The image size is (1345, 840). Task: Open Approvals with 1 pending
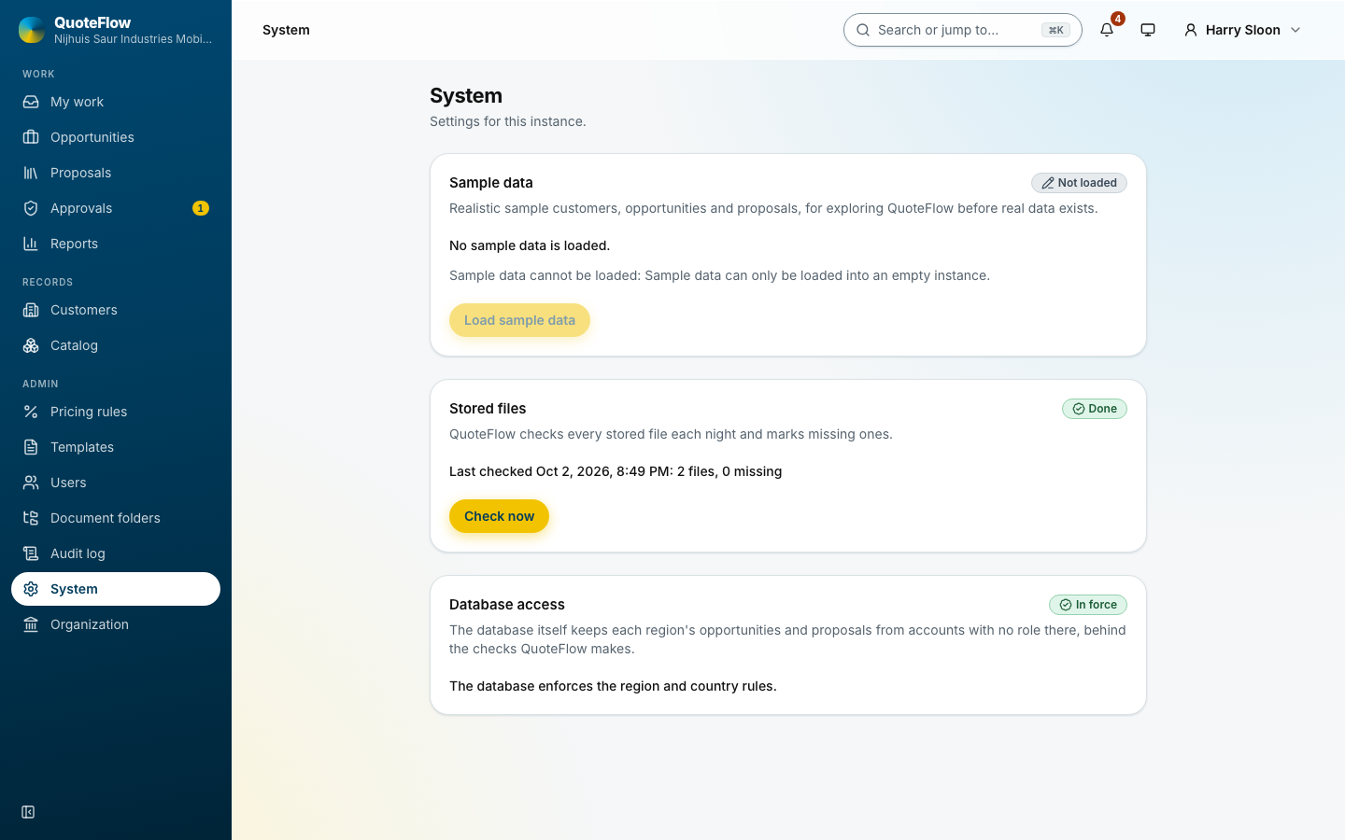116,208
